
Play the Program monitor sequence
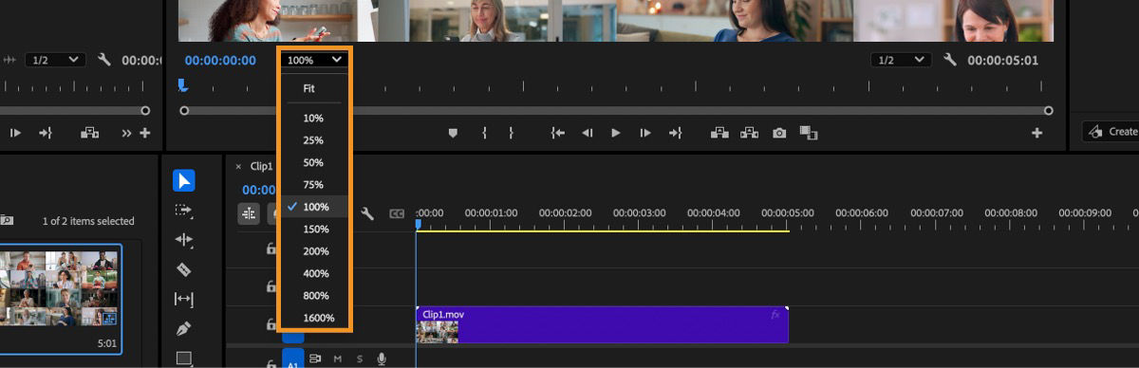click(x=616, y=133)
